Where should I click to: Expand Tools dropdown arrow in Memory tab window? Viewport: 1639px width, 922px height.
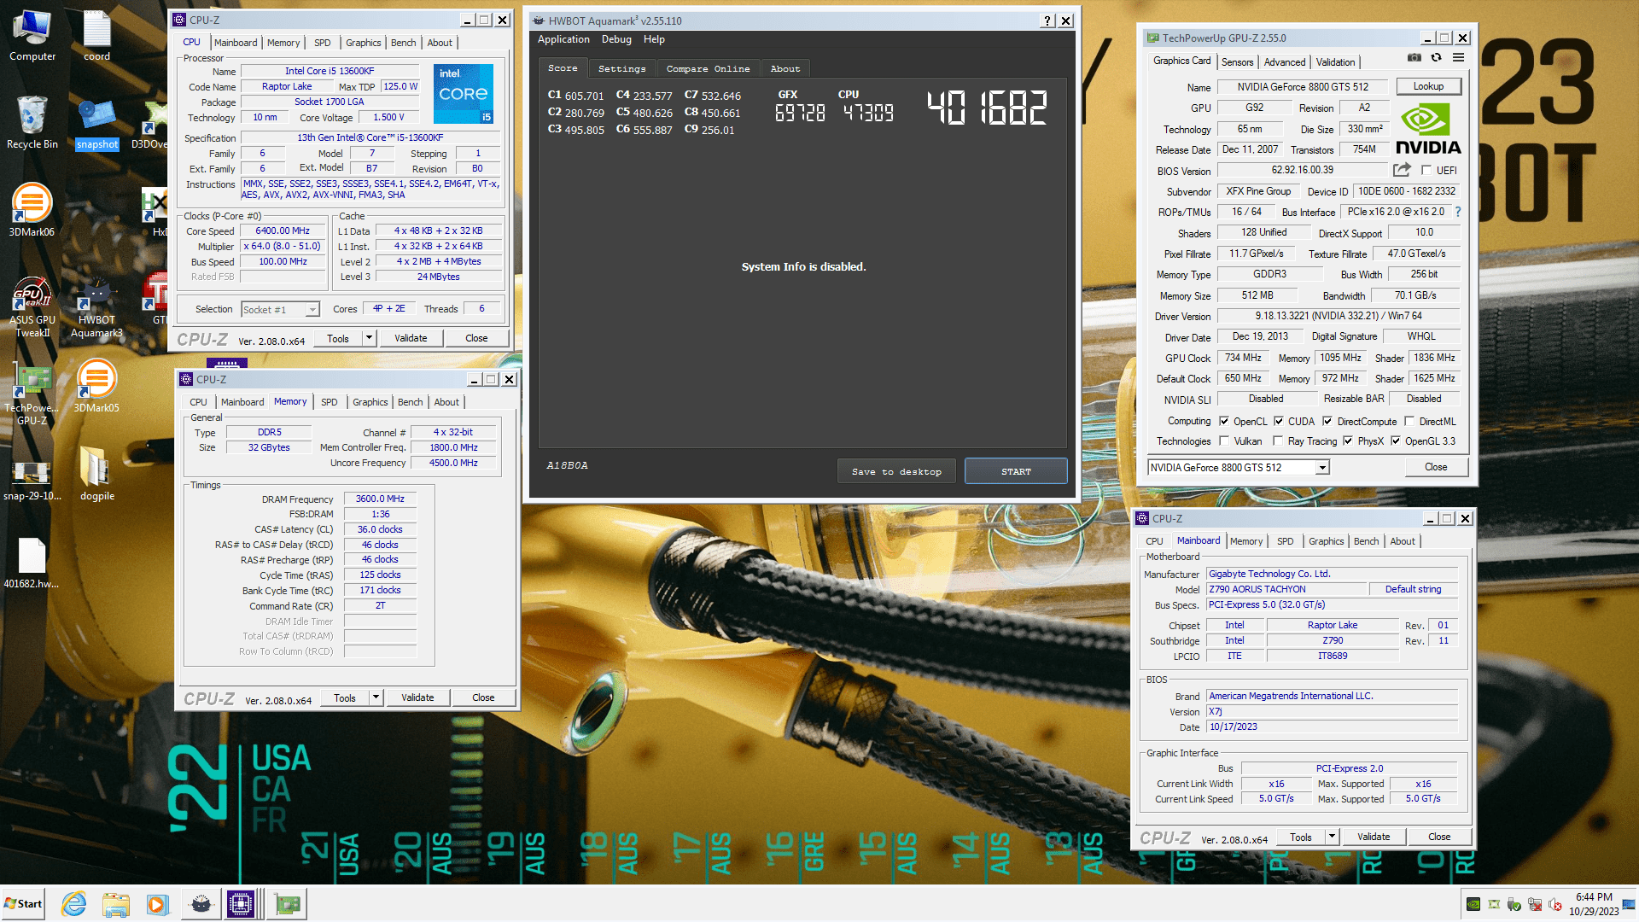(x=376, y=697)
